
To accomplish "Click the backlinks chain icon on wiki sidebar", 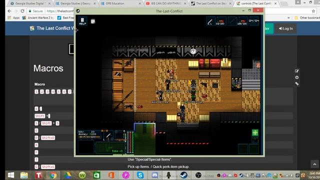I will click(x=296, y=83).
